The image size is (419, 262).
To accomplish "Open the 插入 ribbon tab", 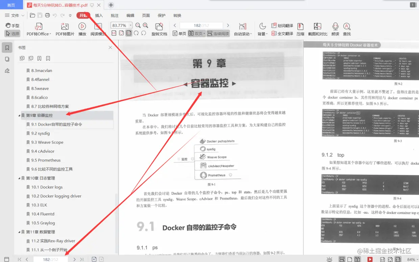I will tap(99, 16).
